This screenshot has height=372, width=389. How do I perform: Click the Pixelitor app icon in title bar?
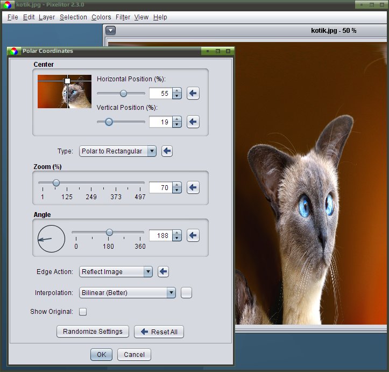pos(8,5)
